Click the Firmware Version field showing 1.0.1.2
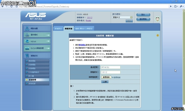Viewport: 185px width, 111px height. click(110, 72)
